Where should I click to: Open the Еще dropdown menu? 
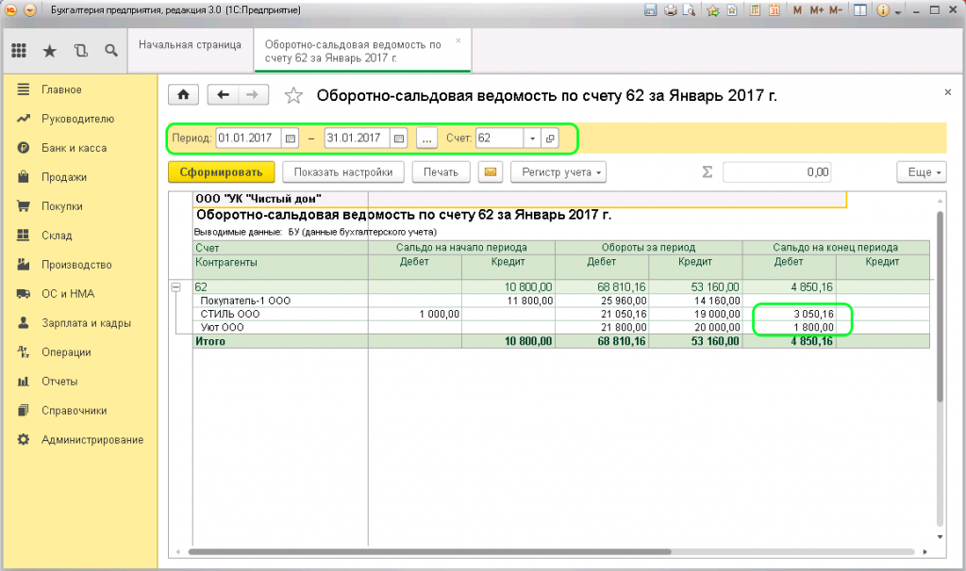(920, 171)
